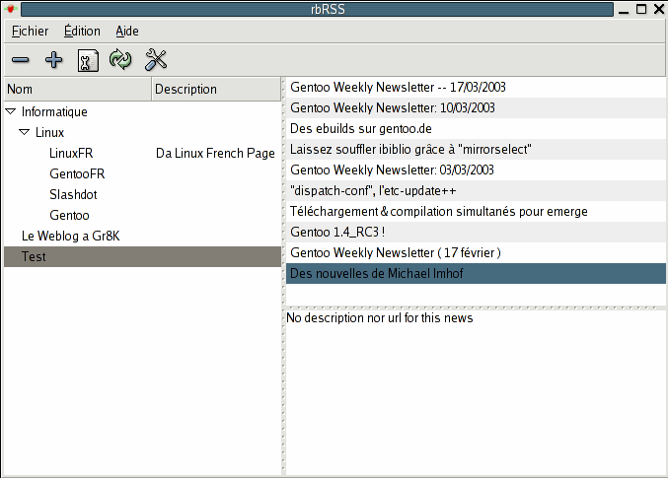Viewport: 668px width, 478px height.
Task: Open the Aide menu
Action: 127,32
